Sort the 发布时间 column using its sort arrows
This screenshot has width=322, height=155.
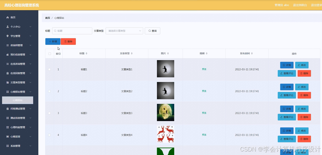click(x=252, y=53)
